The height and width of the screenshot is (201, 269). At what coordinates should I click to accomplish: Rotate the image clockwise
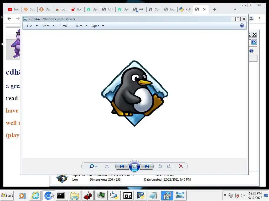pos(169,166)
